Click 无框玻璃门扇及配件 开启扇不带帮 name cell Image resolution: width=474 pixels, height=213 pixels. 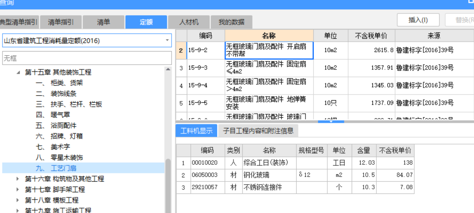pos(269,51)
